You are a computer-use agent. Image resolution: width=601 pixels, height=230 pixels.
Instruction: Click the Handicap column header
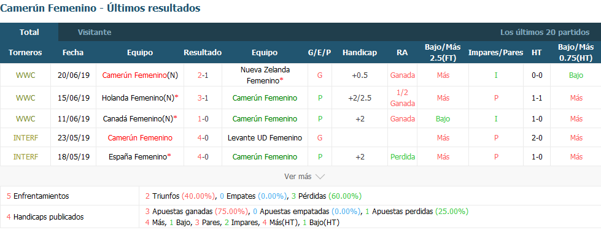click(360, 53)
